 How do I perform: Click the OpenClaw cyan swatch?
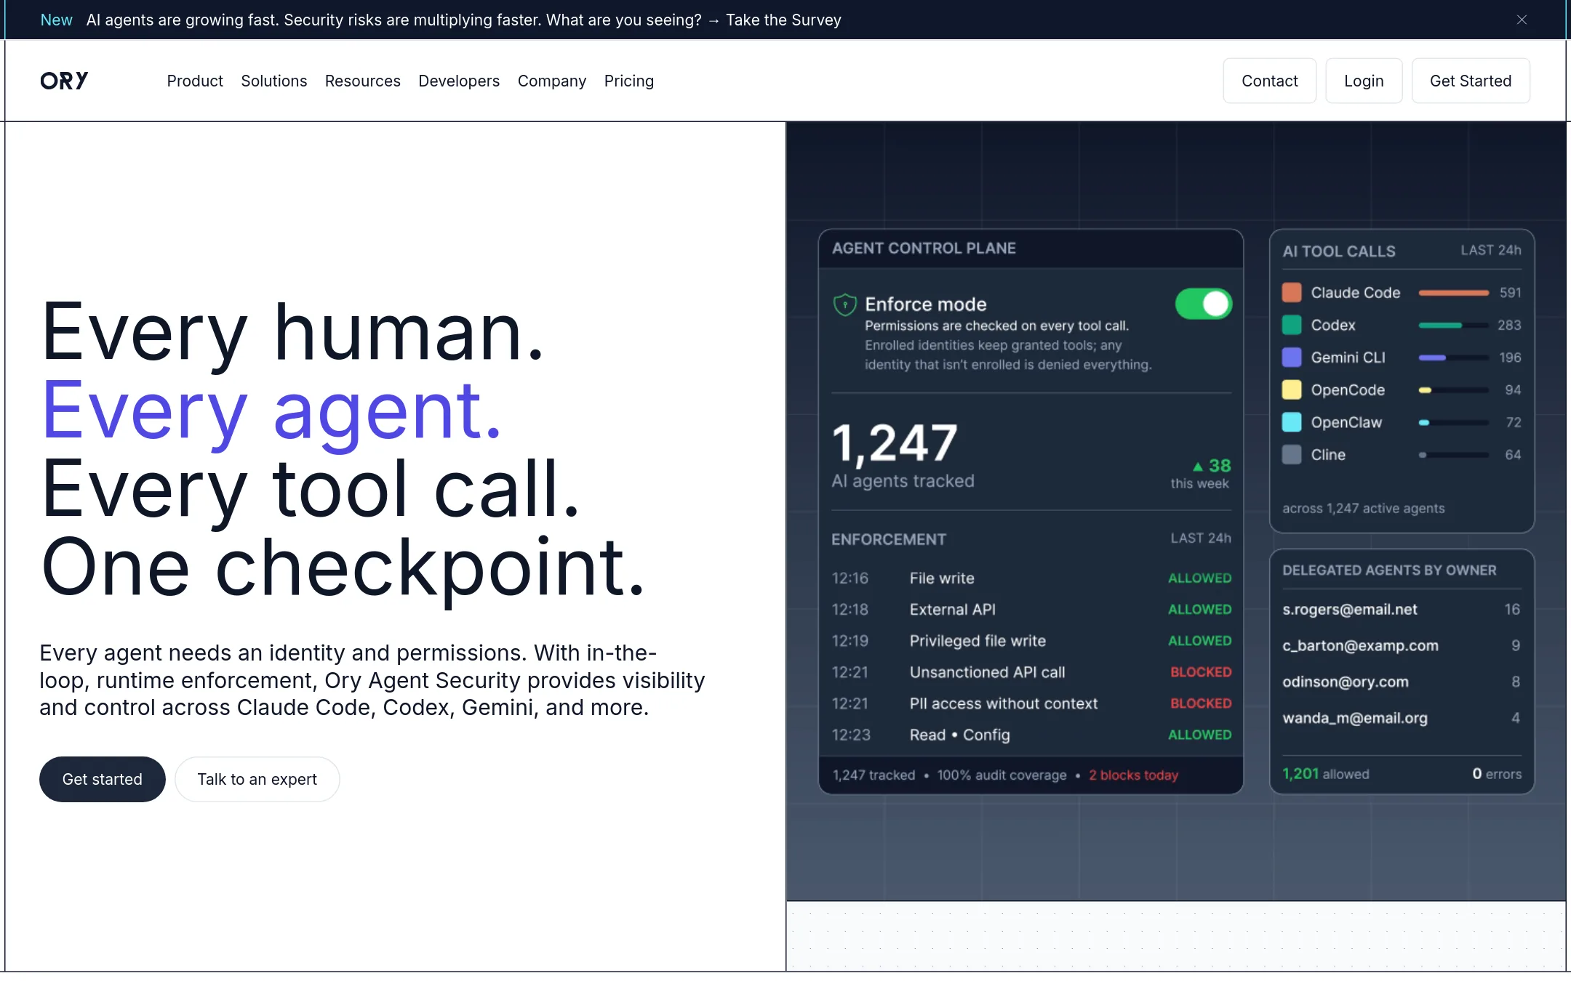pos(1292,422)
